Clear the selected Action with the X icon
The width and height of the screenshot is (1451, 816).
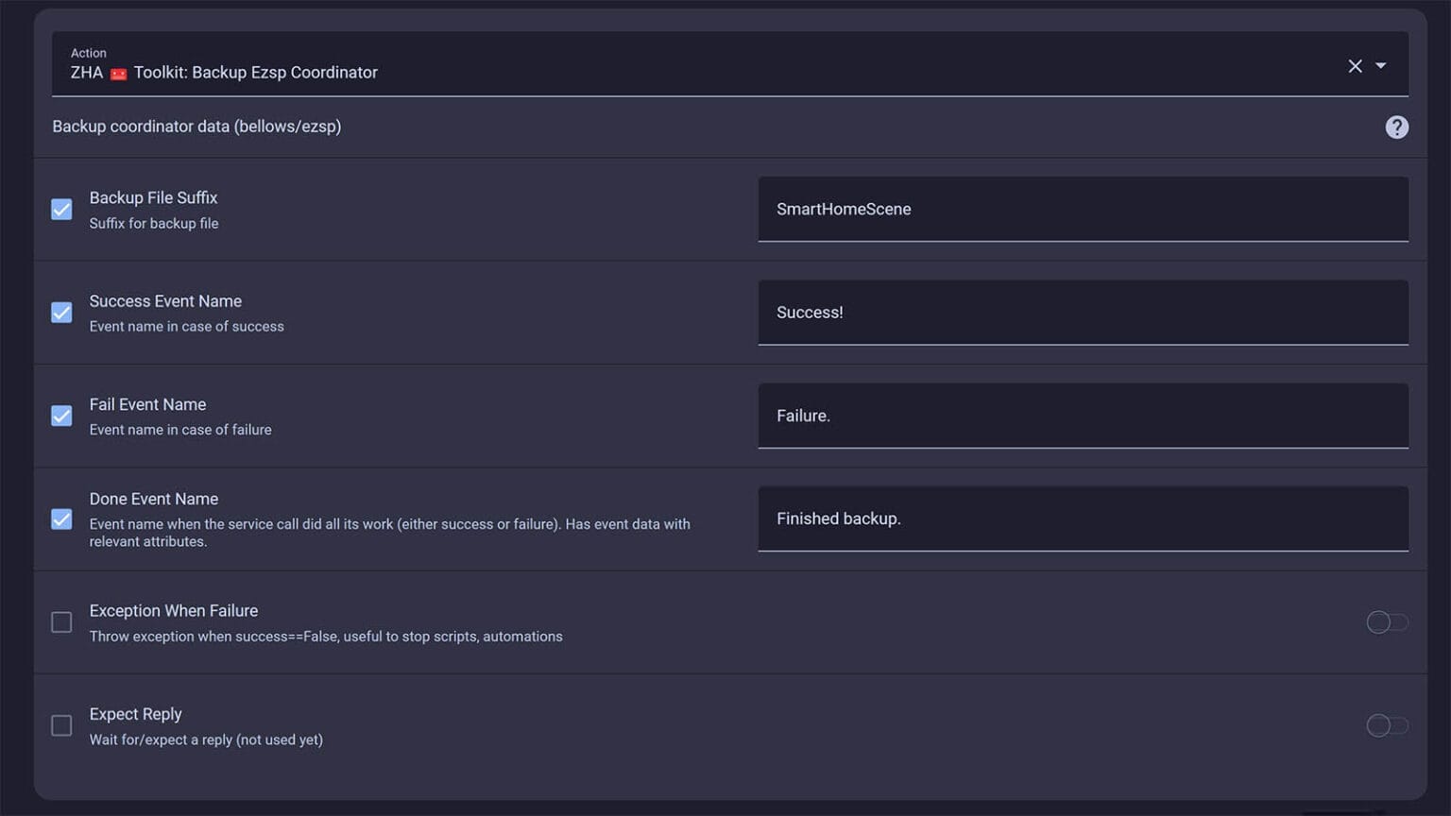[x=1355, y=66]
